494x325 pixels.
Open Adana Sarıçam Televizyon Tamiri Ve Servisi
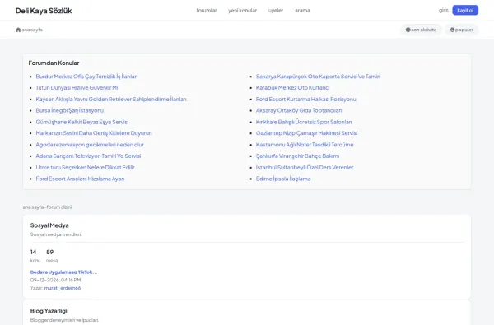(88, 156)
